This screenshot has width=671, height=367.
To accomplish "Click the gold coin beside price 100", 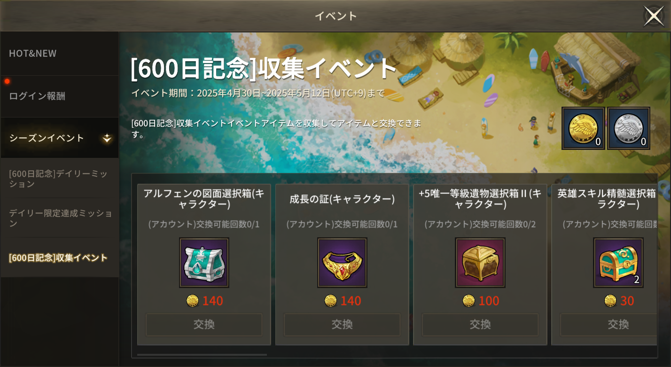I will click(x=468, y=301).
